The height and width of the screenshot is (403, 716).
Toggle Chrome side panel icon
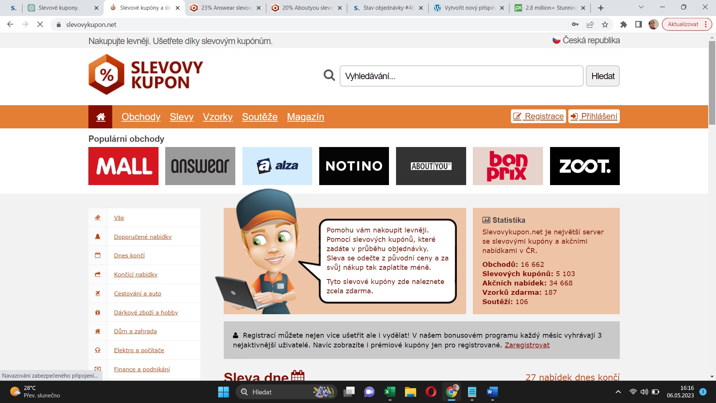[x=638, y=25]
